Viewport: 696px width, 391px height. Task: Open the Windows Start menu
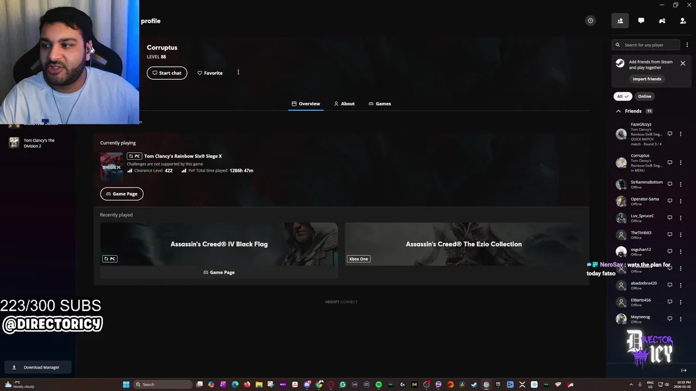[126, 384]
